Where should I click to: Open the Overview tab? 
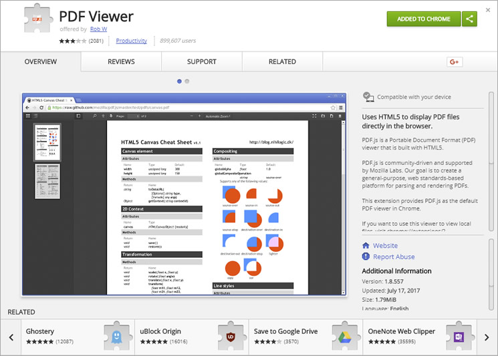[x=41, y=61]
